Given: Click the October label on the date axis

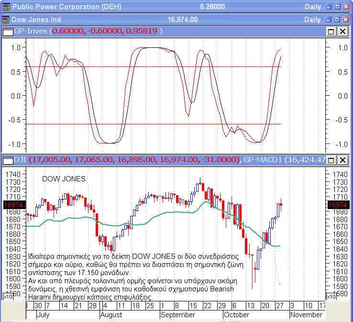Looking at the screenshot, I should 236,315.
